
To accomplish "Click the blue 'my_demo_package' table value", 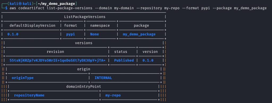I will pyautogui.click(x=139, y=34).
